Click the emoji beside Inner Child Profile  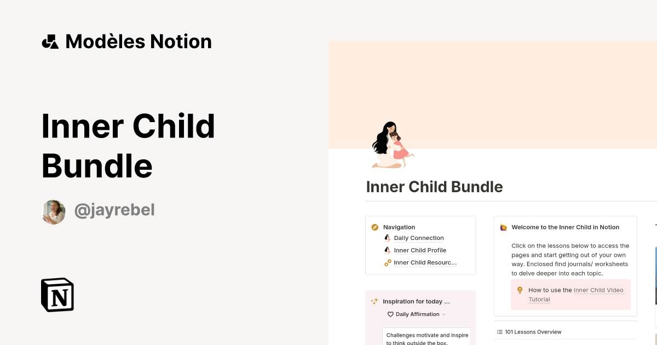point(388,250)
